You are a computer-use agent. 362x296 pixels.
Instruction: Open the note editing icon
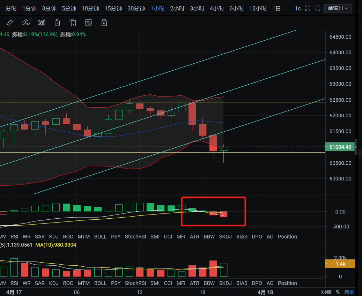click(x=89, y=23)
